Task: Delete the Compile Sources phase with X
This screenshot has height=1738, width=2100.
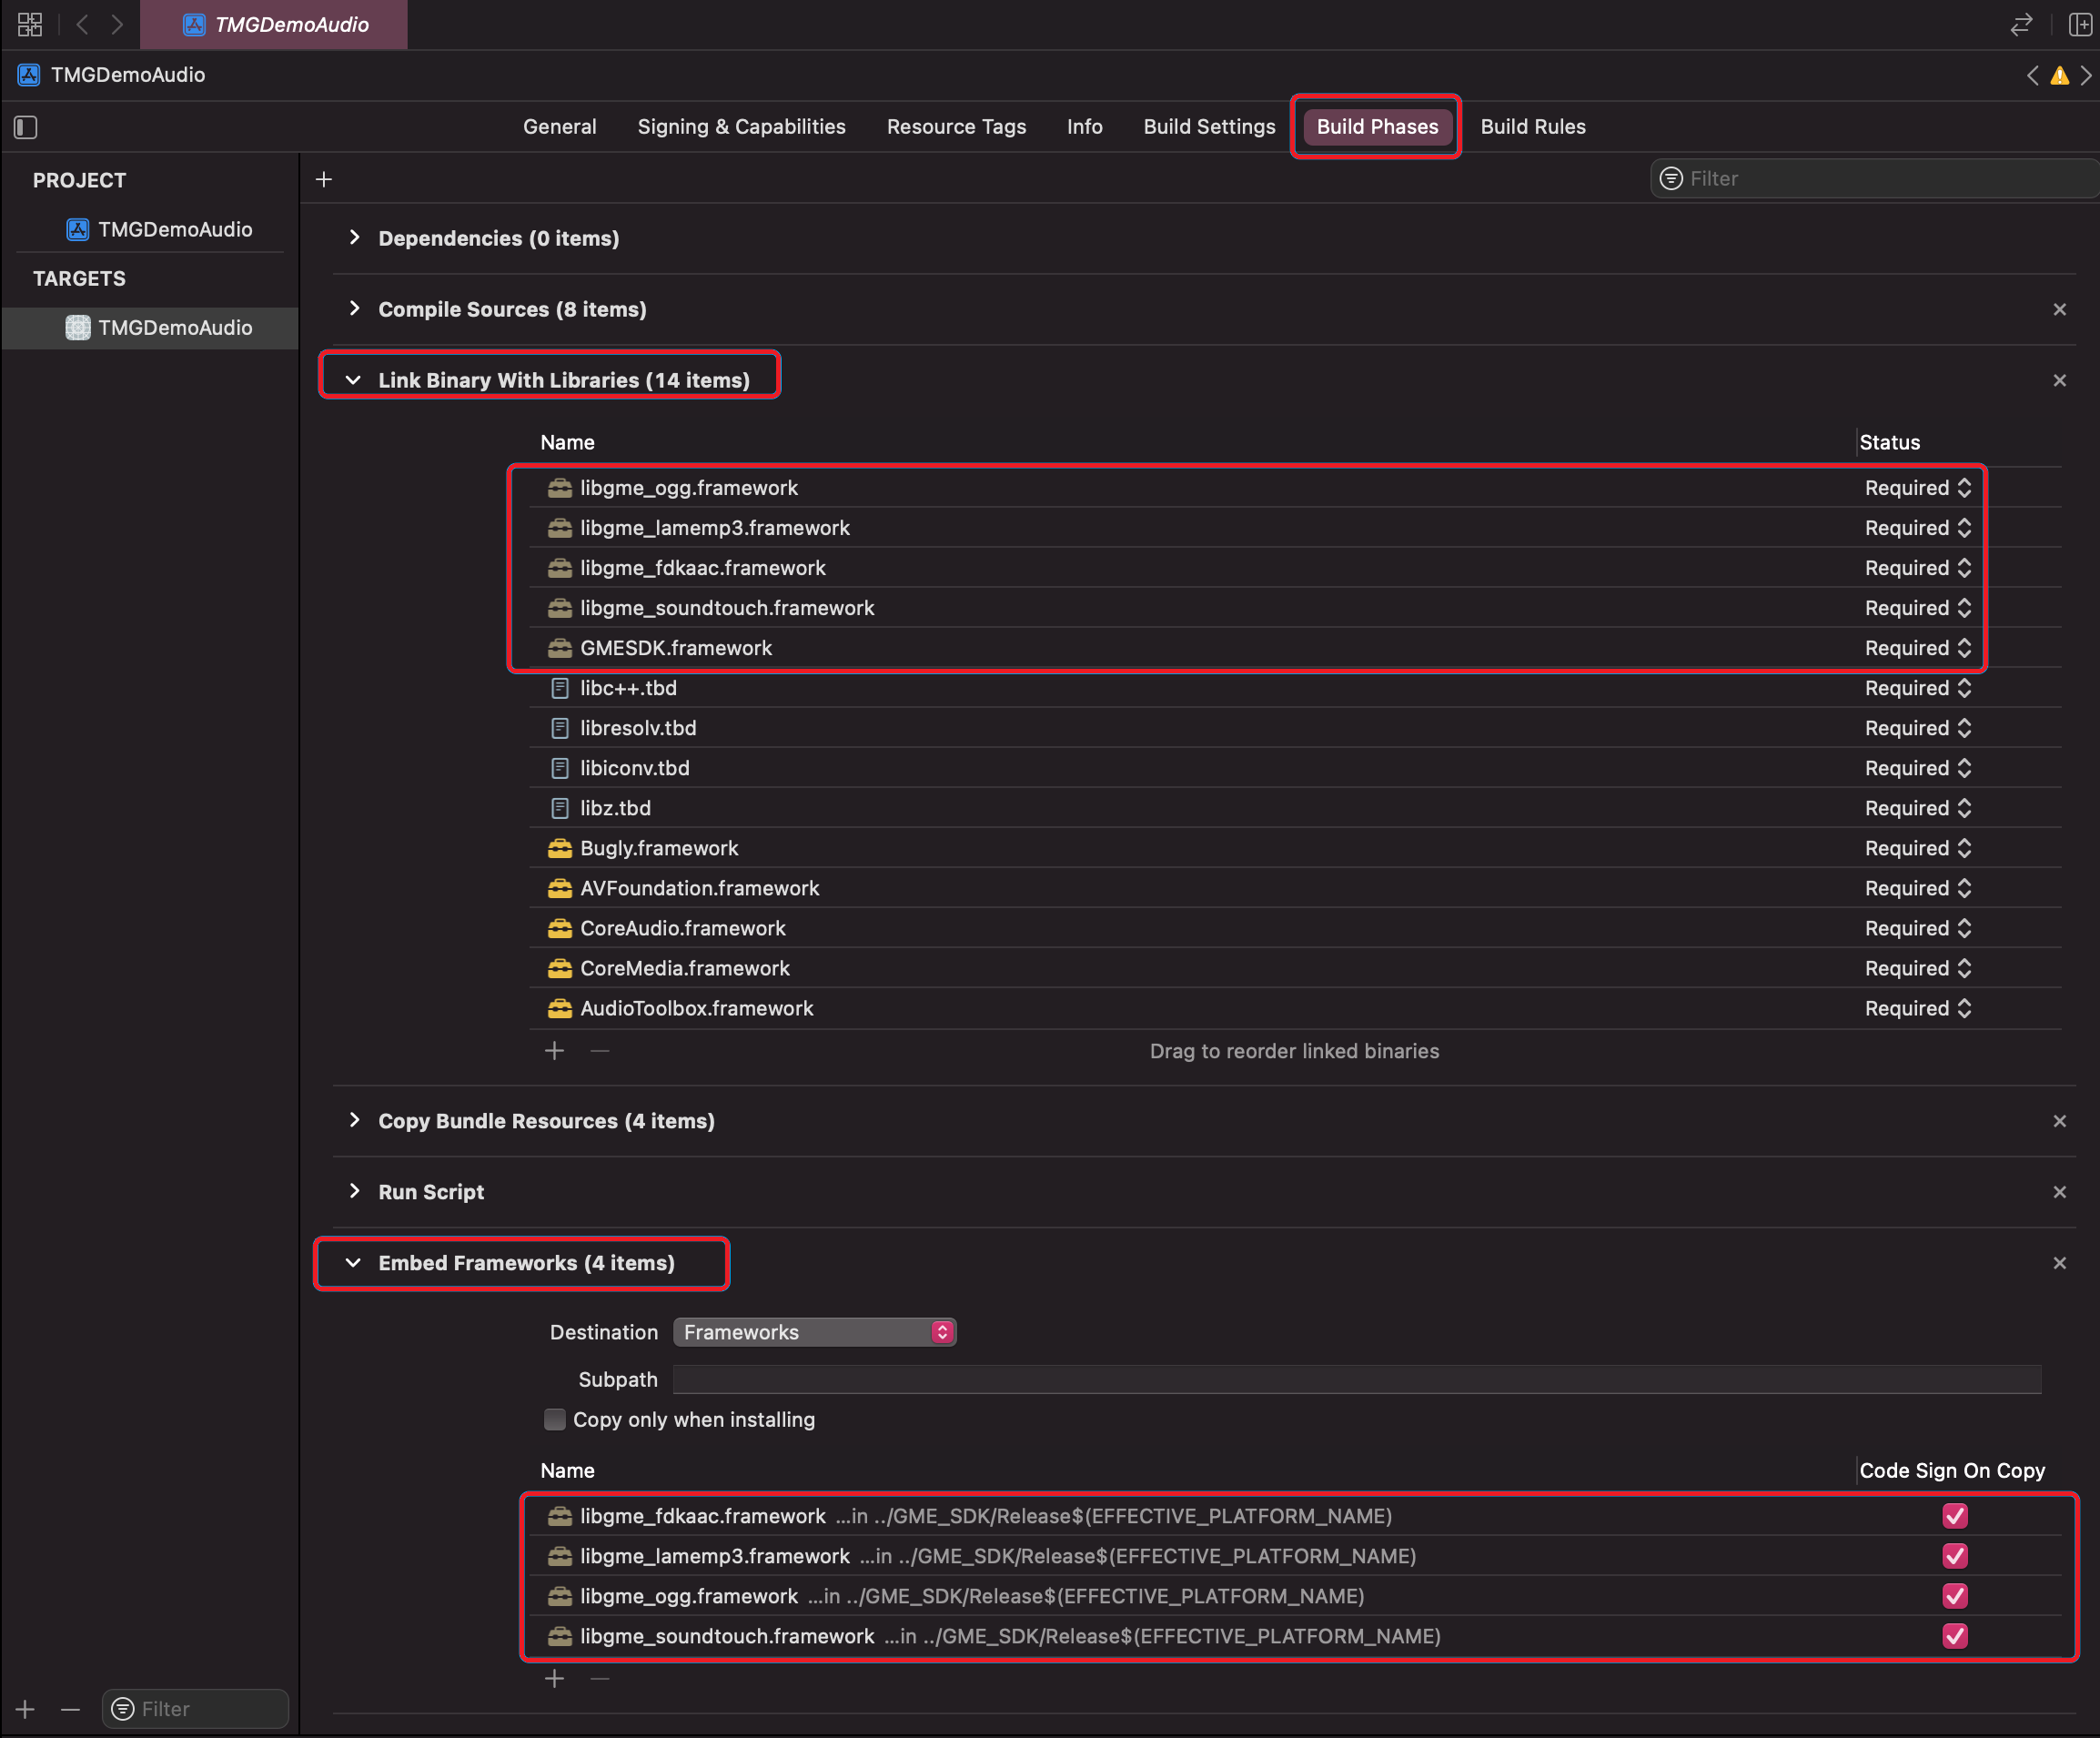Action: [2059, 310]
